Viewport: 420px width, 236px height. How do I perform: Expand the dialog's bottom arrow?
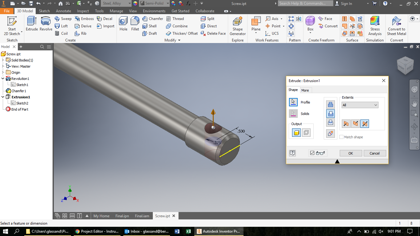click(x=337, y=161)
